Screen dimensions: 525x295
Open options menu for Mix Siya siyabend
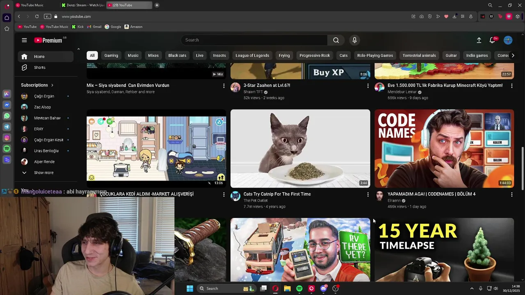[224, 86]
